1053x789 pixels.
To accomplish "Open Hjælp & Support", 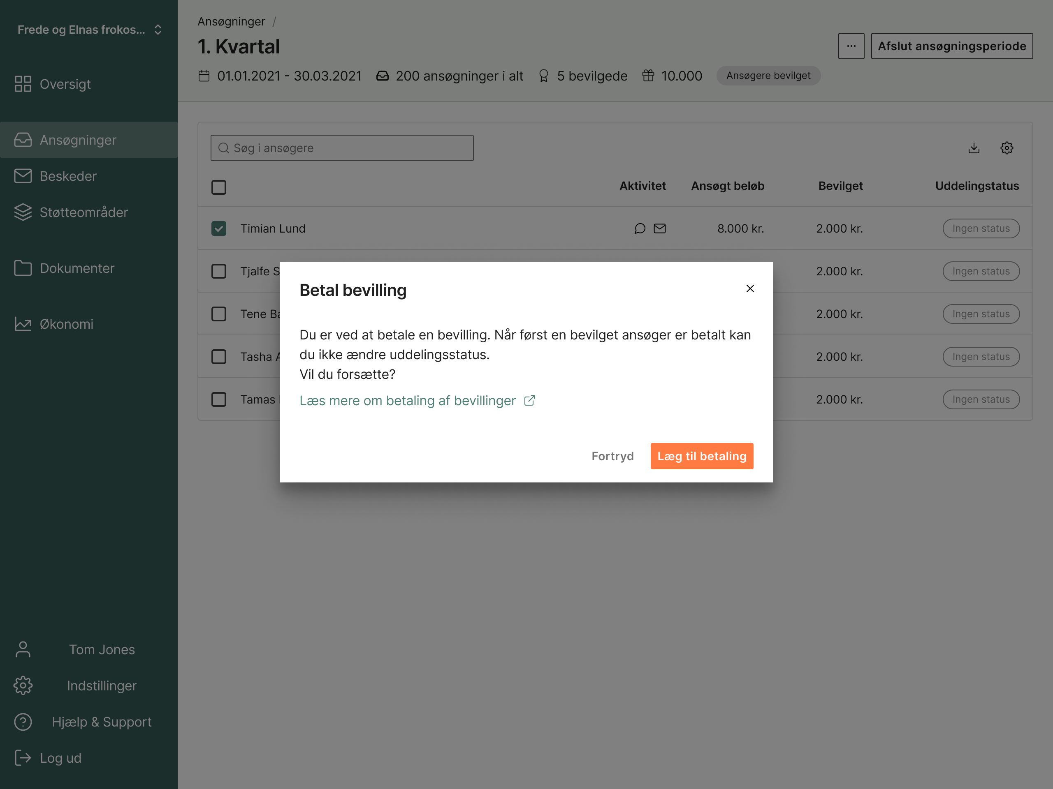I will (x=102, y=722).
